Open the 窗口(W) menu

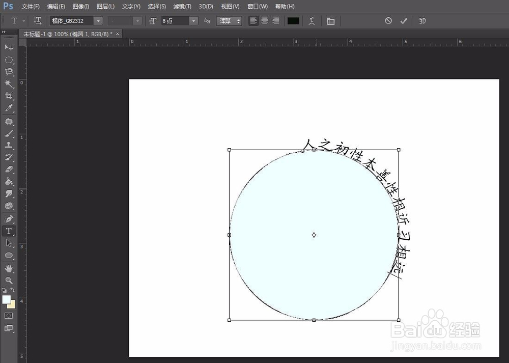coord(258,7)
